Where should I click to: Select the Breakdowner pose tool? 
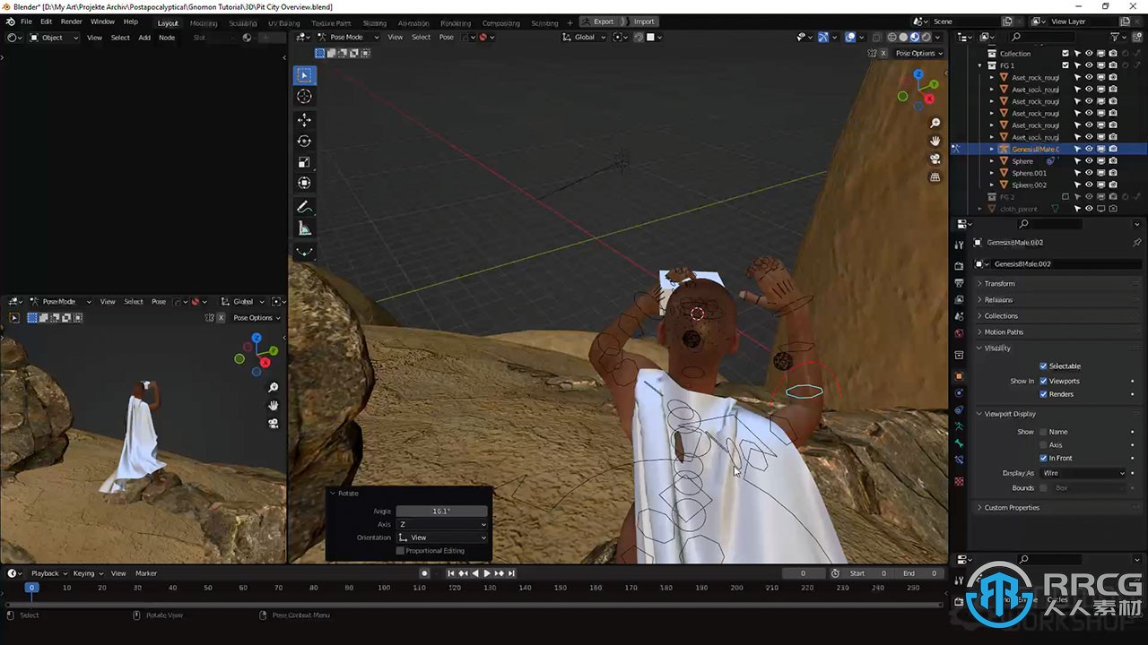304,252
